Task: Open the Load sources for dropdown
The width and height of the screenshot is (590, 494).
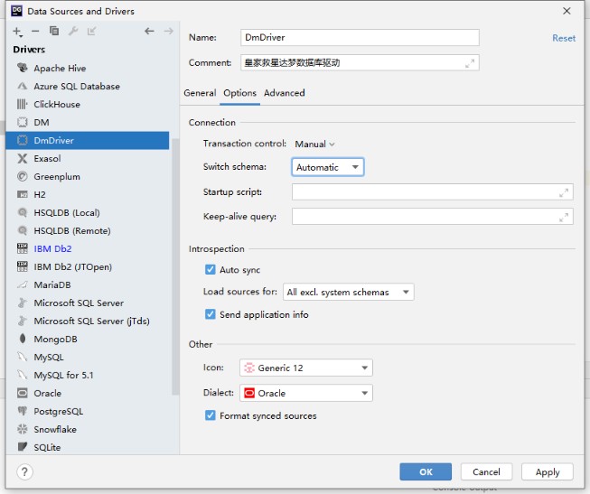Action: point(349,292)
